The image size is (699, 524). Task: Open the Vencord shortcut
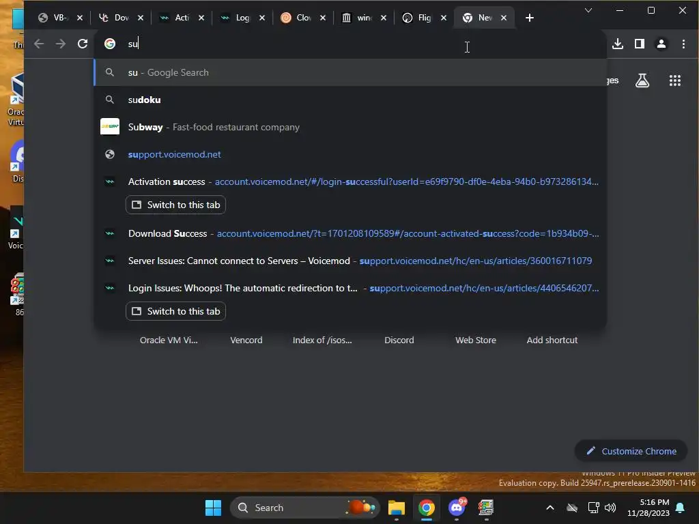point(246,340)
